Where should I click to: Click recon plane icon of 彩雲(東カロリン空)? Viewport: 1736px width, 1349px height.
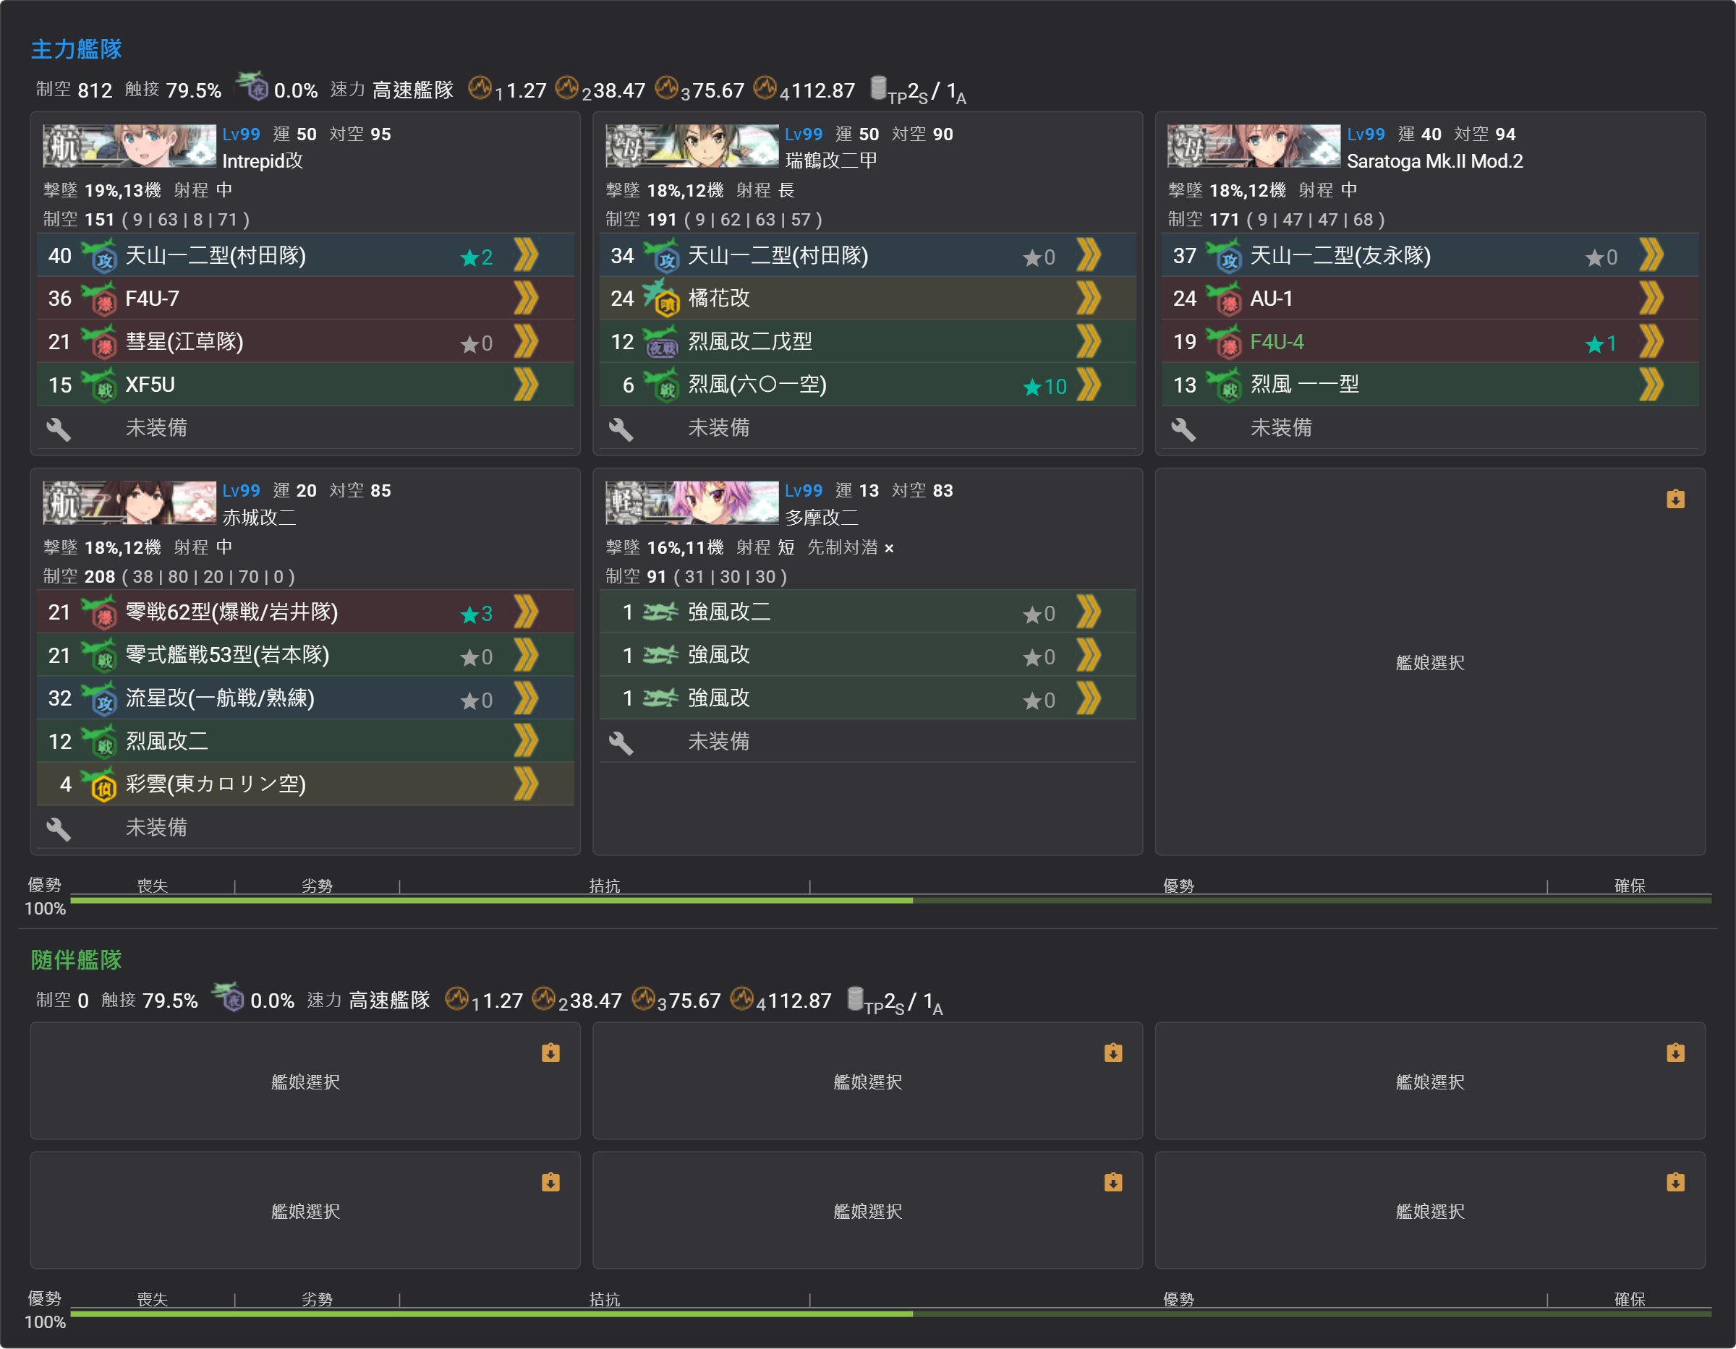[98, 785]
